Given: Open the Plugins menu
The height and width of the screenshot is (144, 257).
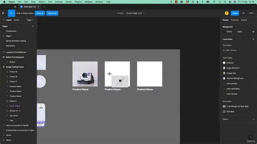Looking at the screenshot, I should click(78, 2).
